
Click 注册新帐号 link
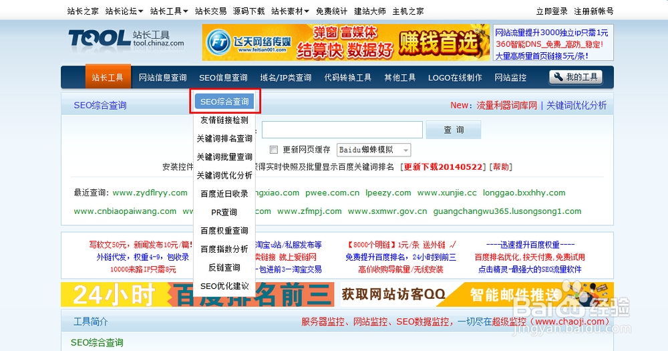click(594, 11)
